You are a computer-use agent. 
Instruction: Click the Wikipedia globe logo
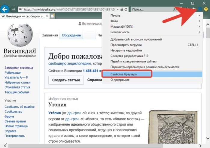(x=20, y=35)
